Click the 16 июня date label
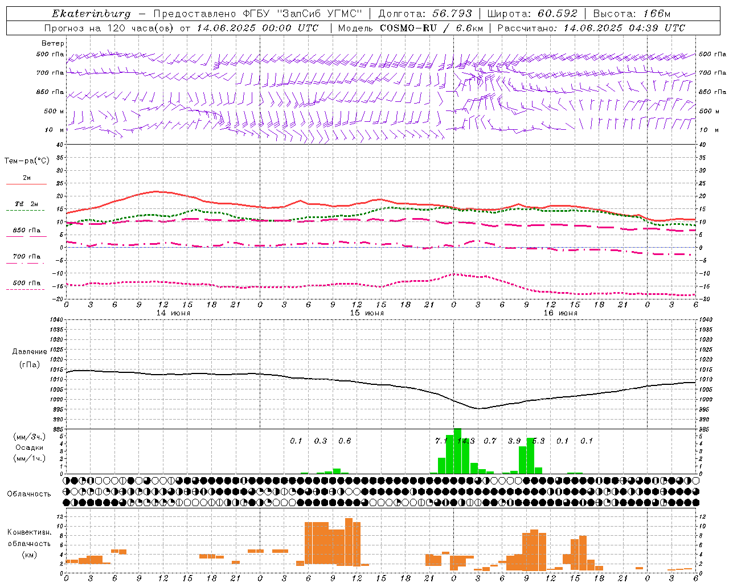The width and height of the screenshot is (729, 583). (x=560, y=313)
